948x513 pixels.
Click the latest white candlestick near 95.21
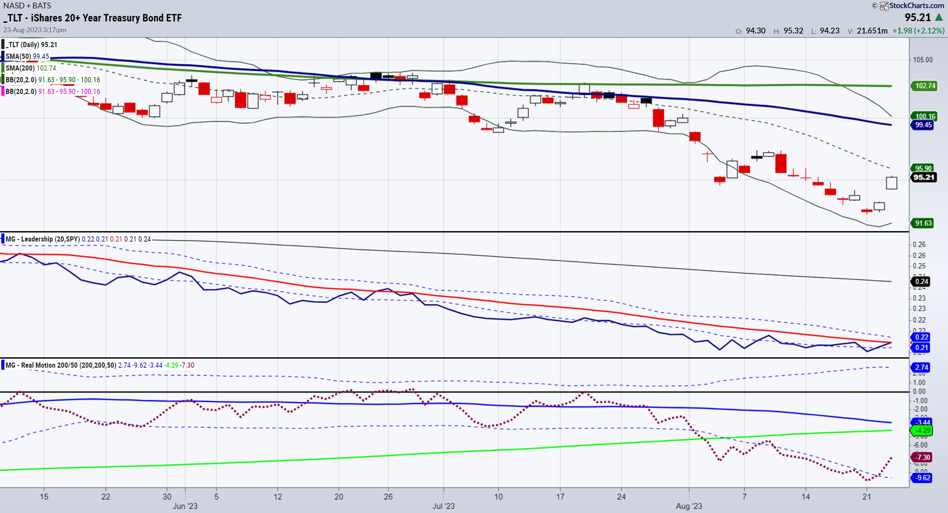point(891,183)
